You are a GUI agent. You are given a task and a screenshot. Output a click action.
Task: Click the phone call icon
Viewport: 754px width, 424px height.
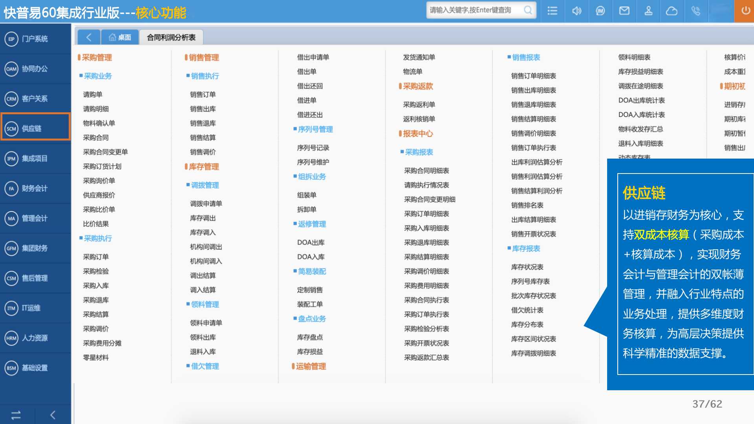(695, 11)
